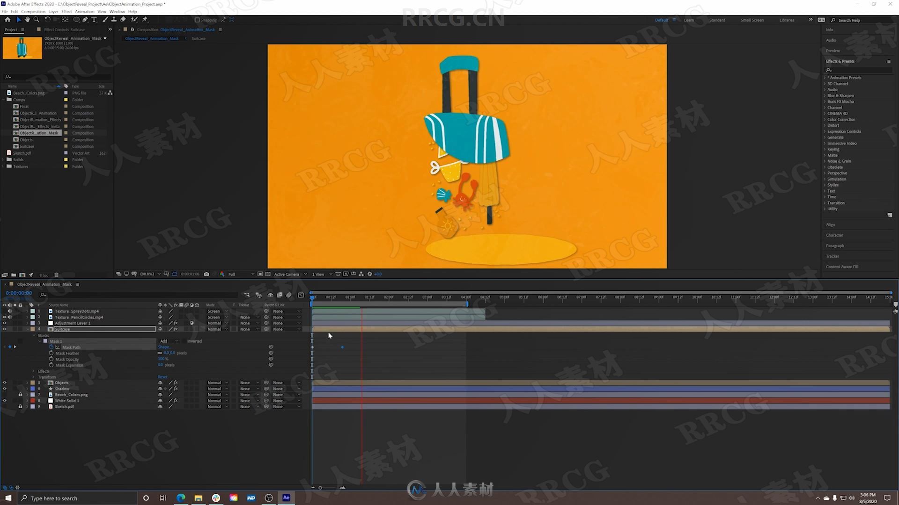This screenshot has width=899, height=505.
Task: Toggle visibility of the Shadow layer
Action: coord(5,389)
